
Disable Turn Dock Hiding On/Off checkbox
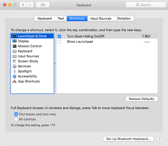[x=59, y=36]
